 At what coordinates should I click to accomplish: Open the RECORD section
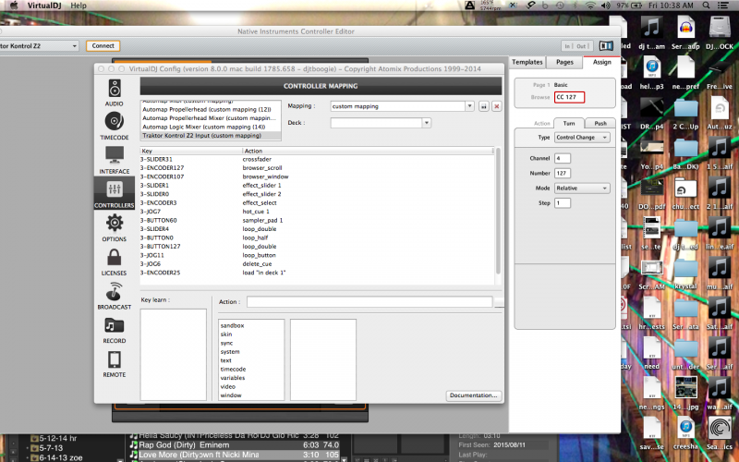[x=114, y=330]
